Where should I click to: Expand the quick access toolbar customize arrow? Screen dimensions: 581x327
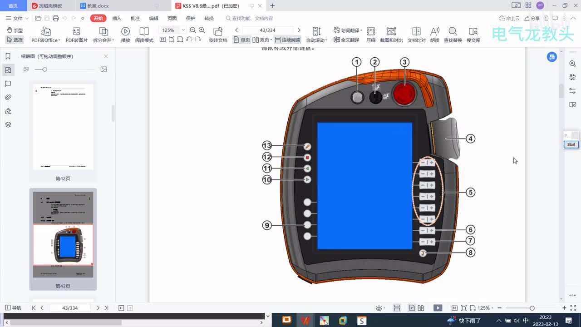83,18
